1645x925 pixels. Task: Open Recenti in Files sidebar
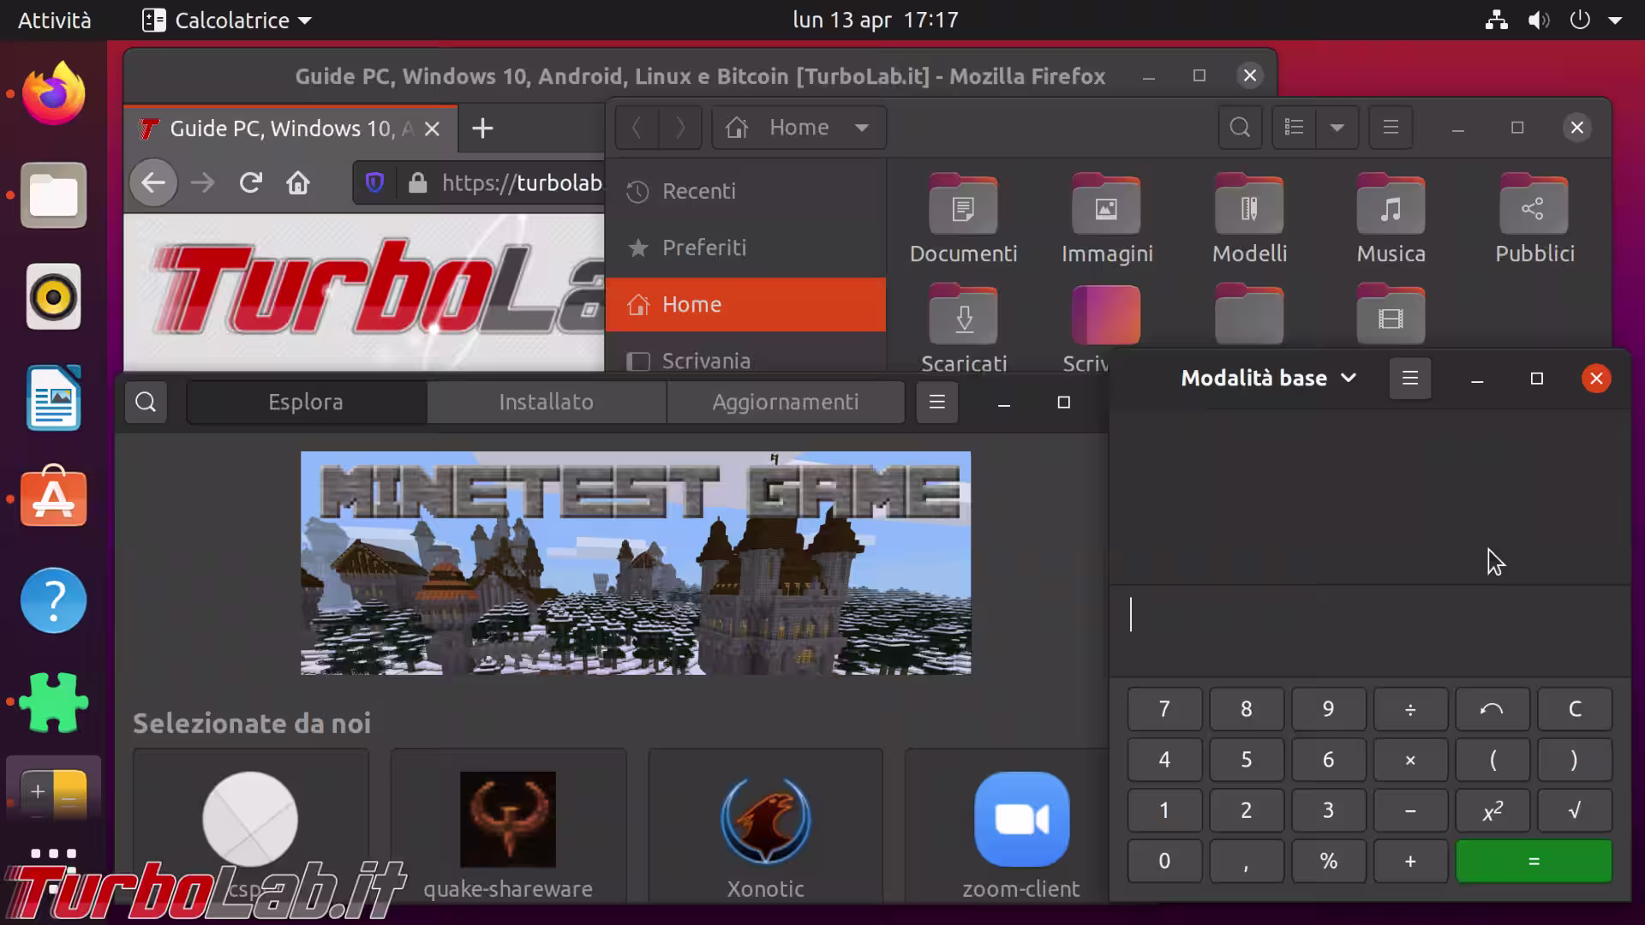coord(745,191)
